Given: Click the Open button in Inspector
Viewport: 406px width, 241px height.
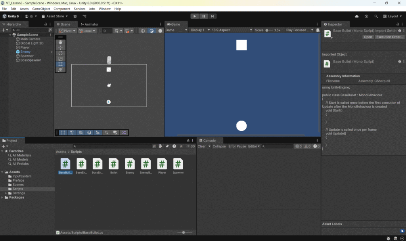Looking at the screenshot, I should coord(368,37).
